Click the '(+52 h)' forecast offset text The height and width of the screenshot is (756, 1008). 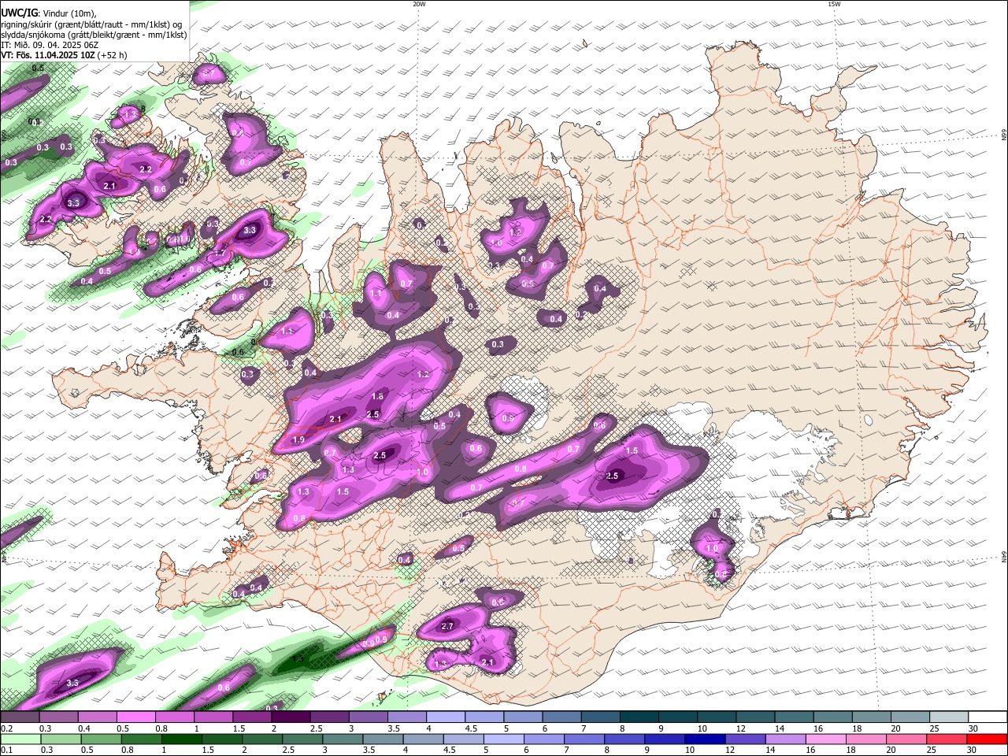pos(112,55)
